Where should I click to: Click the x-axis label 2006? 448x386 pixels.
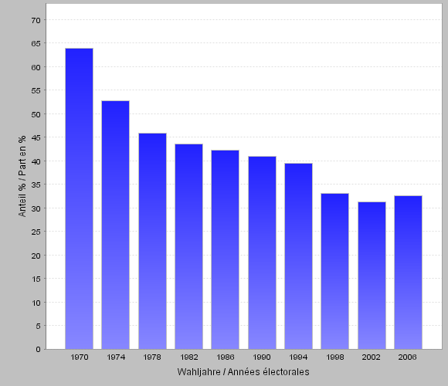pyautogui.click(x=407, y=357)
